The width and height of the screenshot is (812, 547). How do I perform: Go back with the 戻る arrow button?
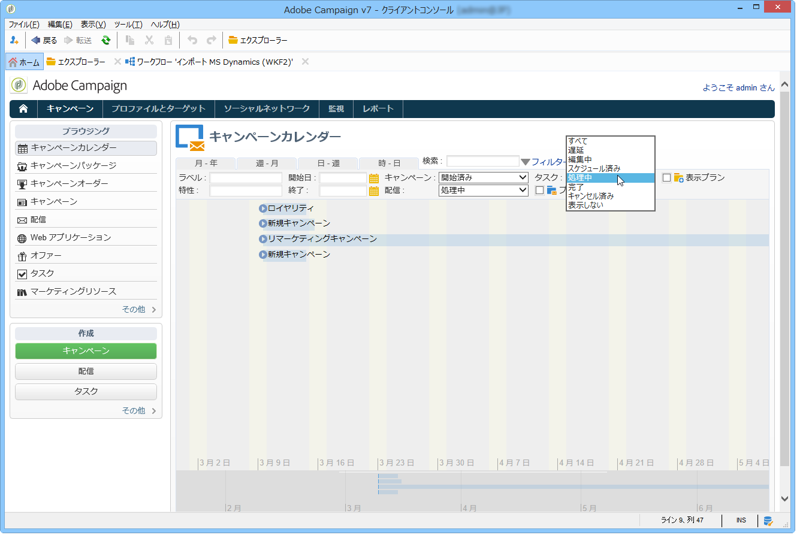click(x=44, y=40)
